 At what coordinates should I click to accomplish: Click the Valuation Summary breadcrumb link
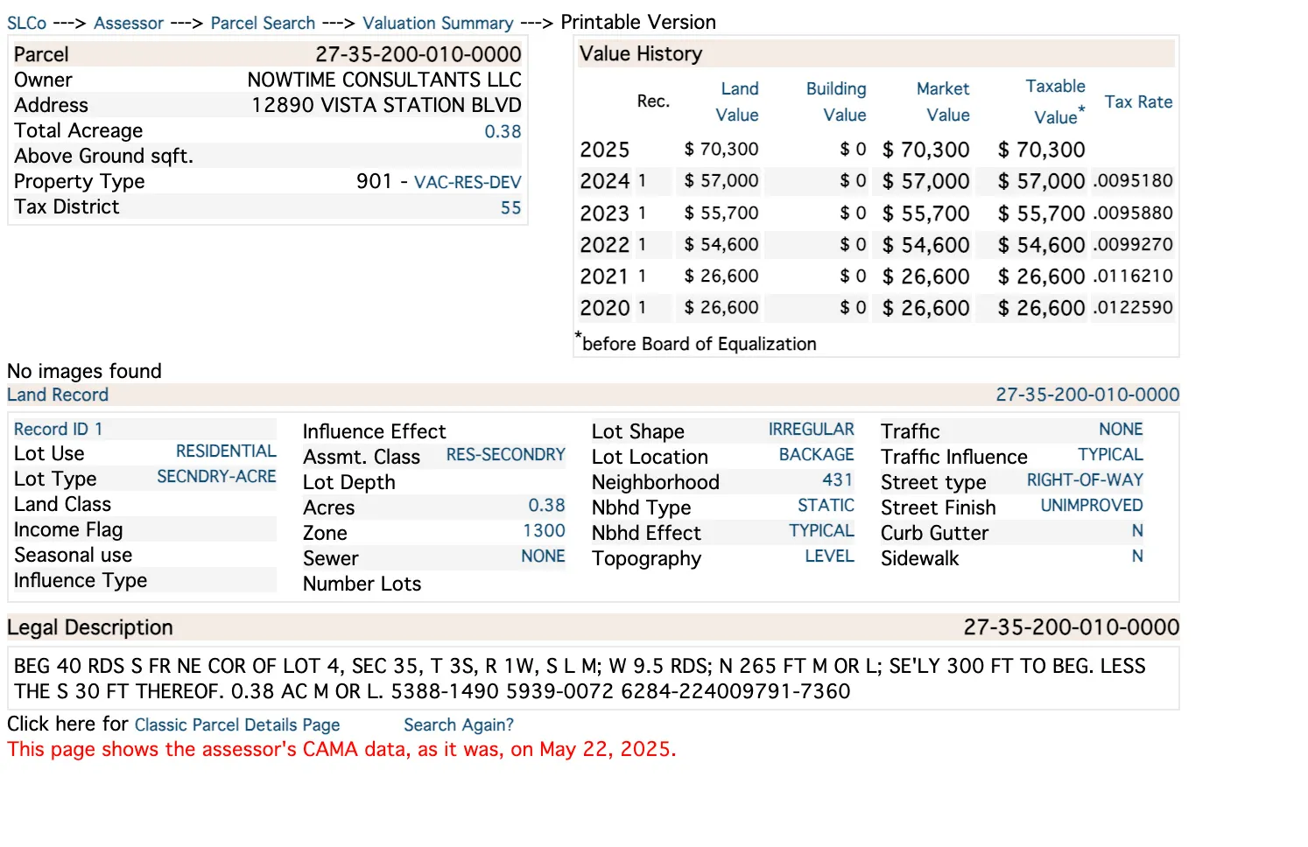[437, 24]
